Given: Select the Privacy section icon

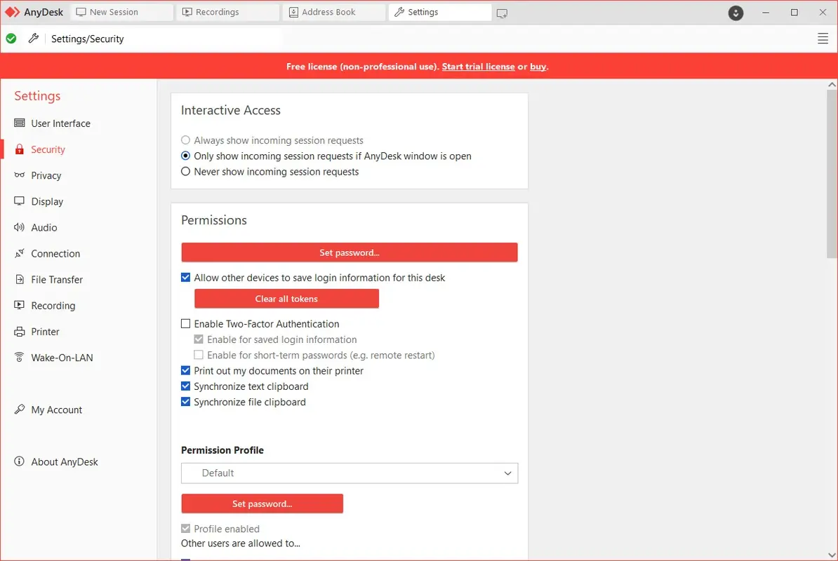Looking at the screenshot, I should tap(18, 175).
